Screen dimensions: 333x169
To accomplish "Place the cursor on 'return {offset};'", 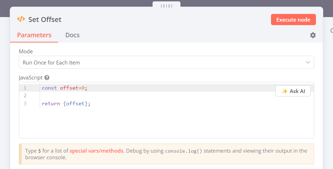I will 66,103.
